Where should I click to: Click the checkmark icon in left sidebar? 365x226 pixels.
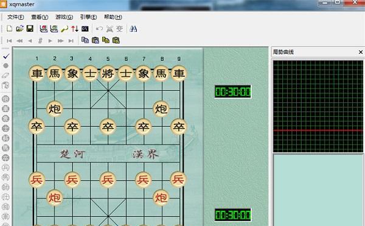tap(6, 56)
